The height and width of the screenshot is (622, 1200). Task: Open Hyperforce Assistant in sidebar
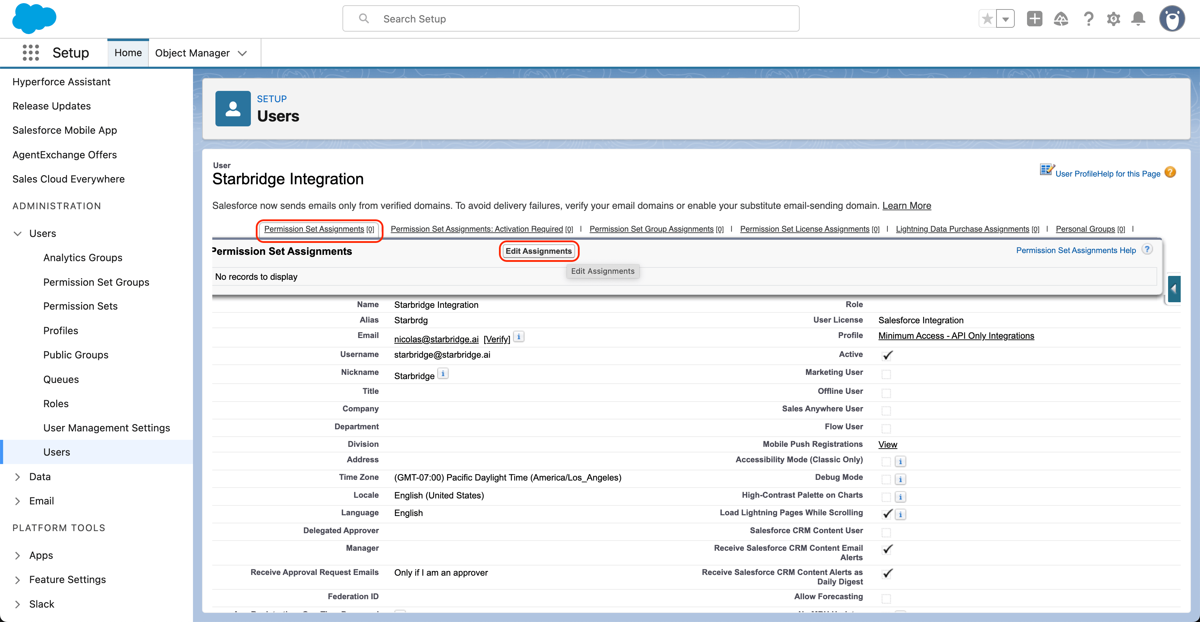click(x=61, y=81)
